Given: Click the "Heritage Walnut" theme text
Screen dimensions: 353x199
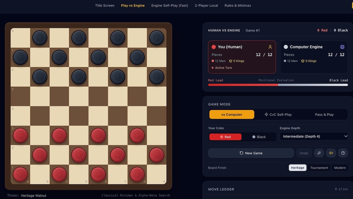Looking at the screenshot, I should [x=34, y=195].
